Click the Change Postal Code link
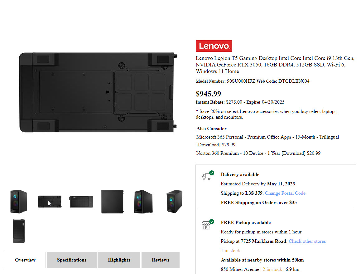 pos(285,193)
